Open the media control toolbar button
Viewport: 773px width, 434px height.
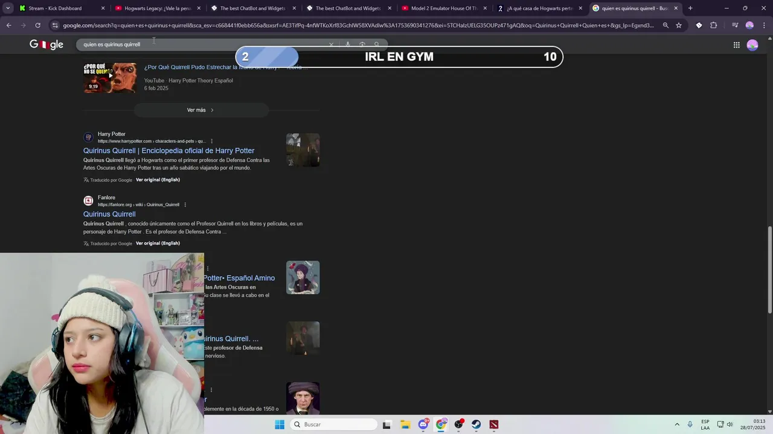point(735,25)
